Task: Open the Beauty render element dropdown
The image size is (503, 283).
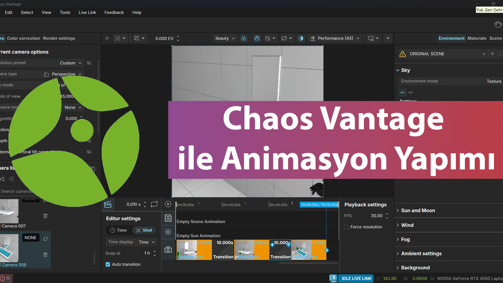Action: (225, 39)
